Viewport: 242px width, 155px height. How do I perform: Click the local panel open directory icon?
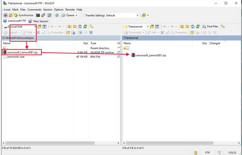tap(39, 27)
